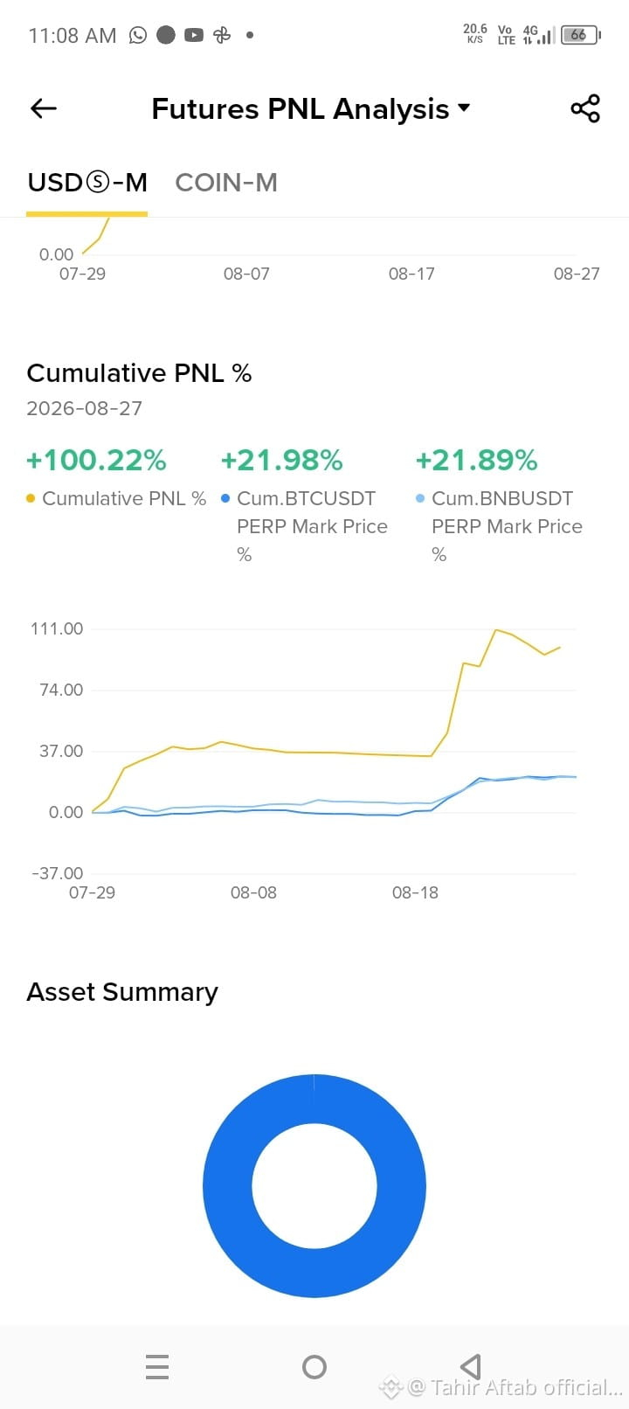Tap Android back triangle button

471,1366
